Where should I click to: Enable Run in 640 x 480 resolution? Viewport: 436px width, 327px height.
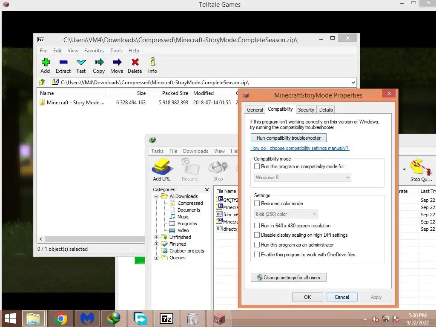click(257, 226)
